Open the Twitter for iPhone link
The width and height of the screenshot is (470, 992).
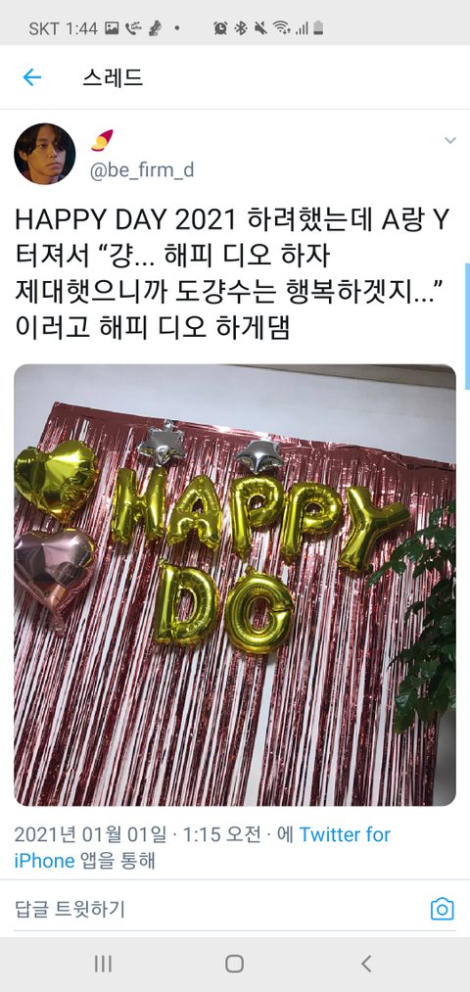pos(202,848)
